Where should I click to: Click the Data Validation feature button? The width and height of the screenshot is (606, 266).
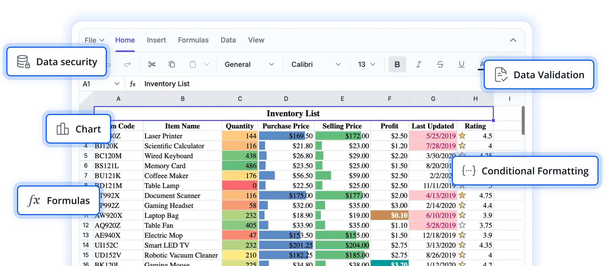click(539, 75)
